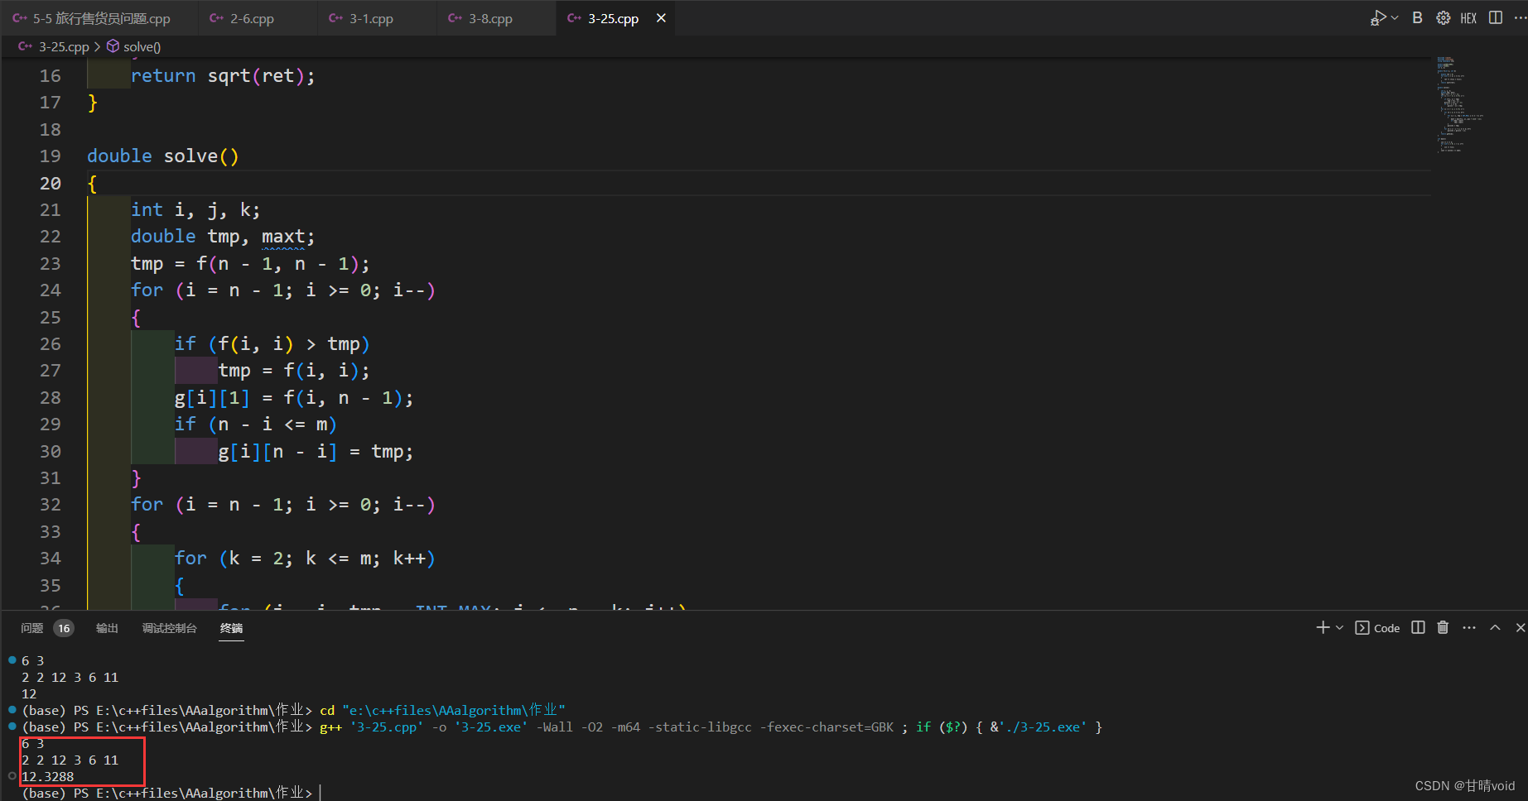Maximize the terminal panel with chevron-up
1528x801 pixels.
pos(1495,627)
